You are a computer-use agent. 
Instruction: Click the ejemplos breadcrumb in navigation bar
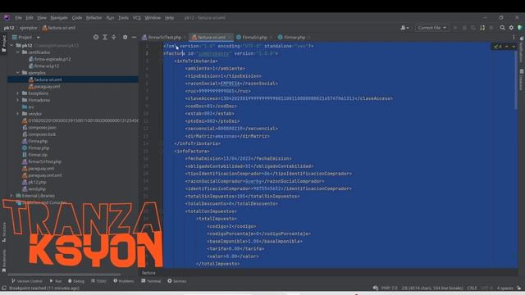click(29, 28)
